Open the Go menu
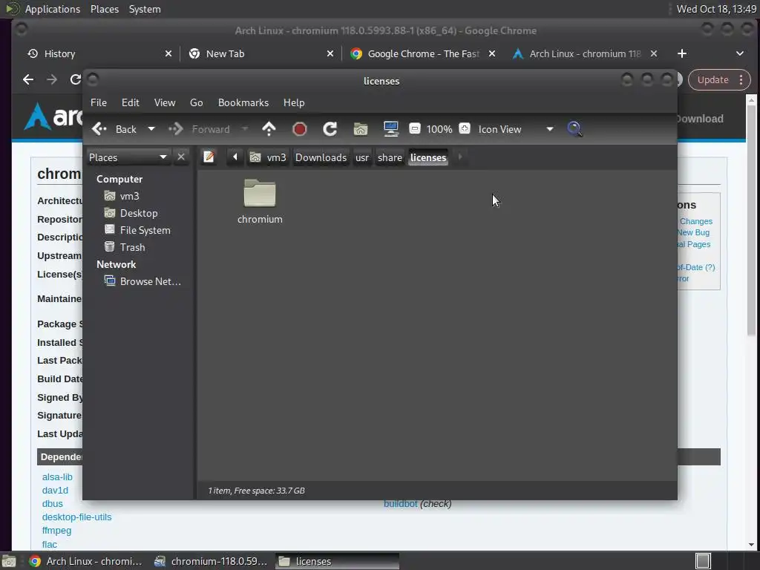This screenshot has height=570, width=760. pyautogui.click(x=196, y=102)
